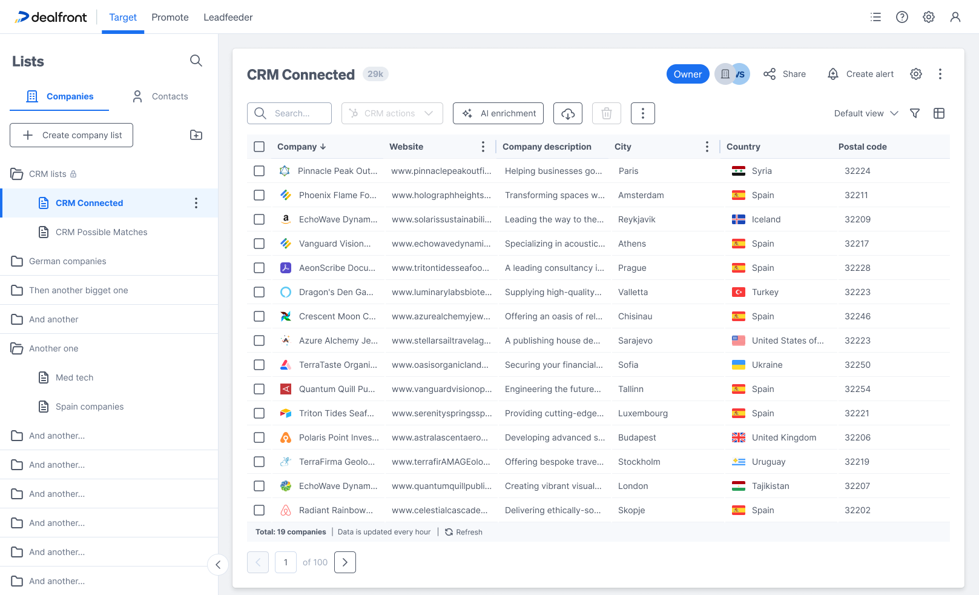Click website www.pinnaclepeakoutfi... cell

(441, 171)
